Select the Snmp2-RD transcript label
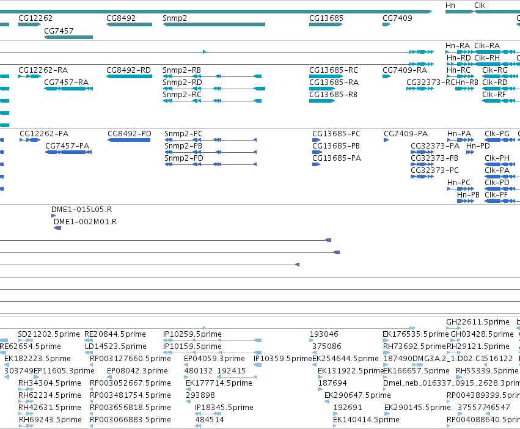Image resolution: width=520 pixels, height=429 pixels. [182, 82]
